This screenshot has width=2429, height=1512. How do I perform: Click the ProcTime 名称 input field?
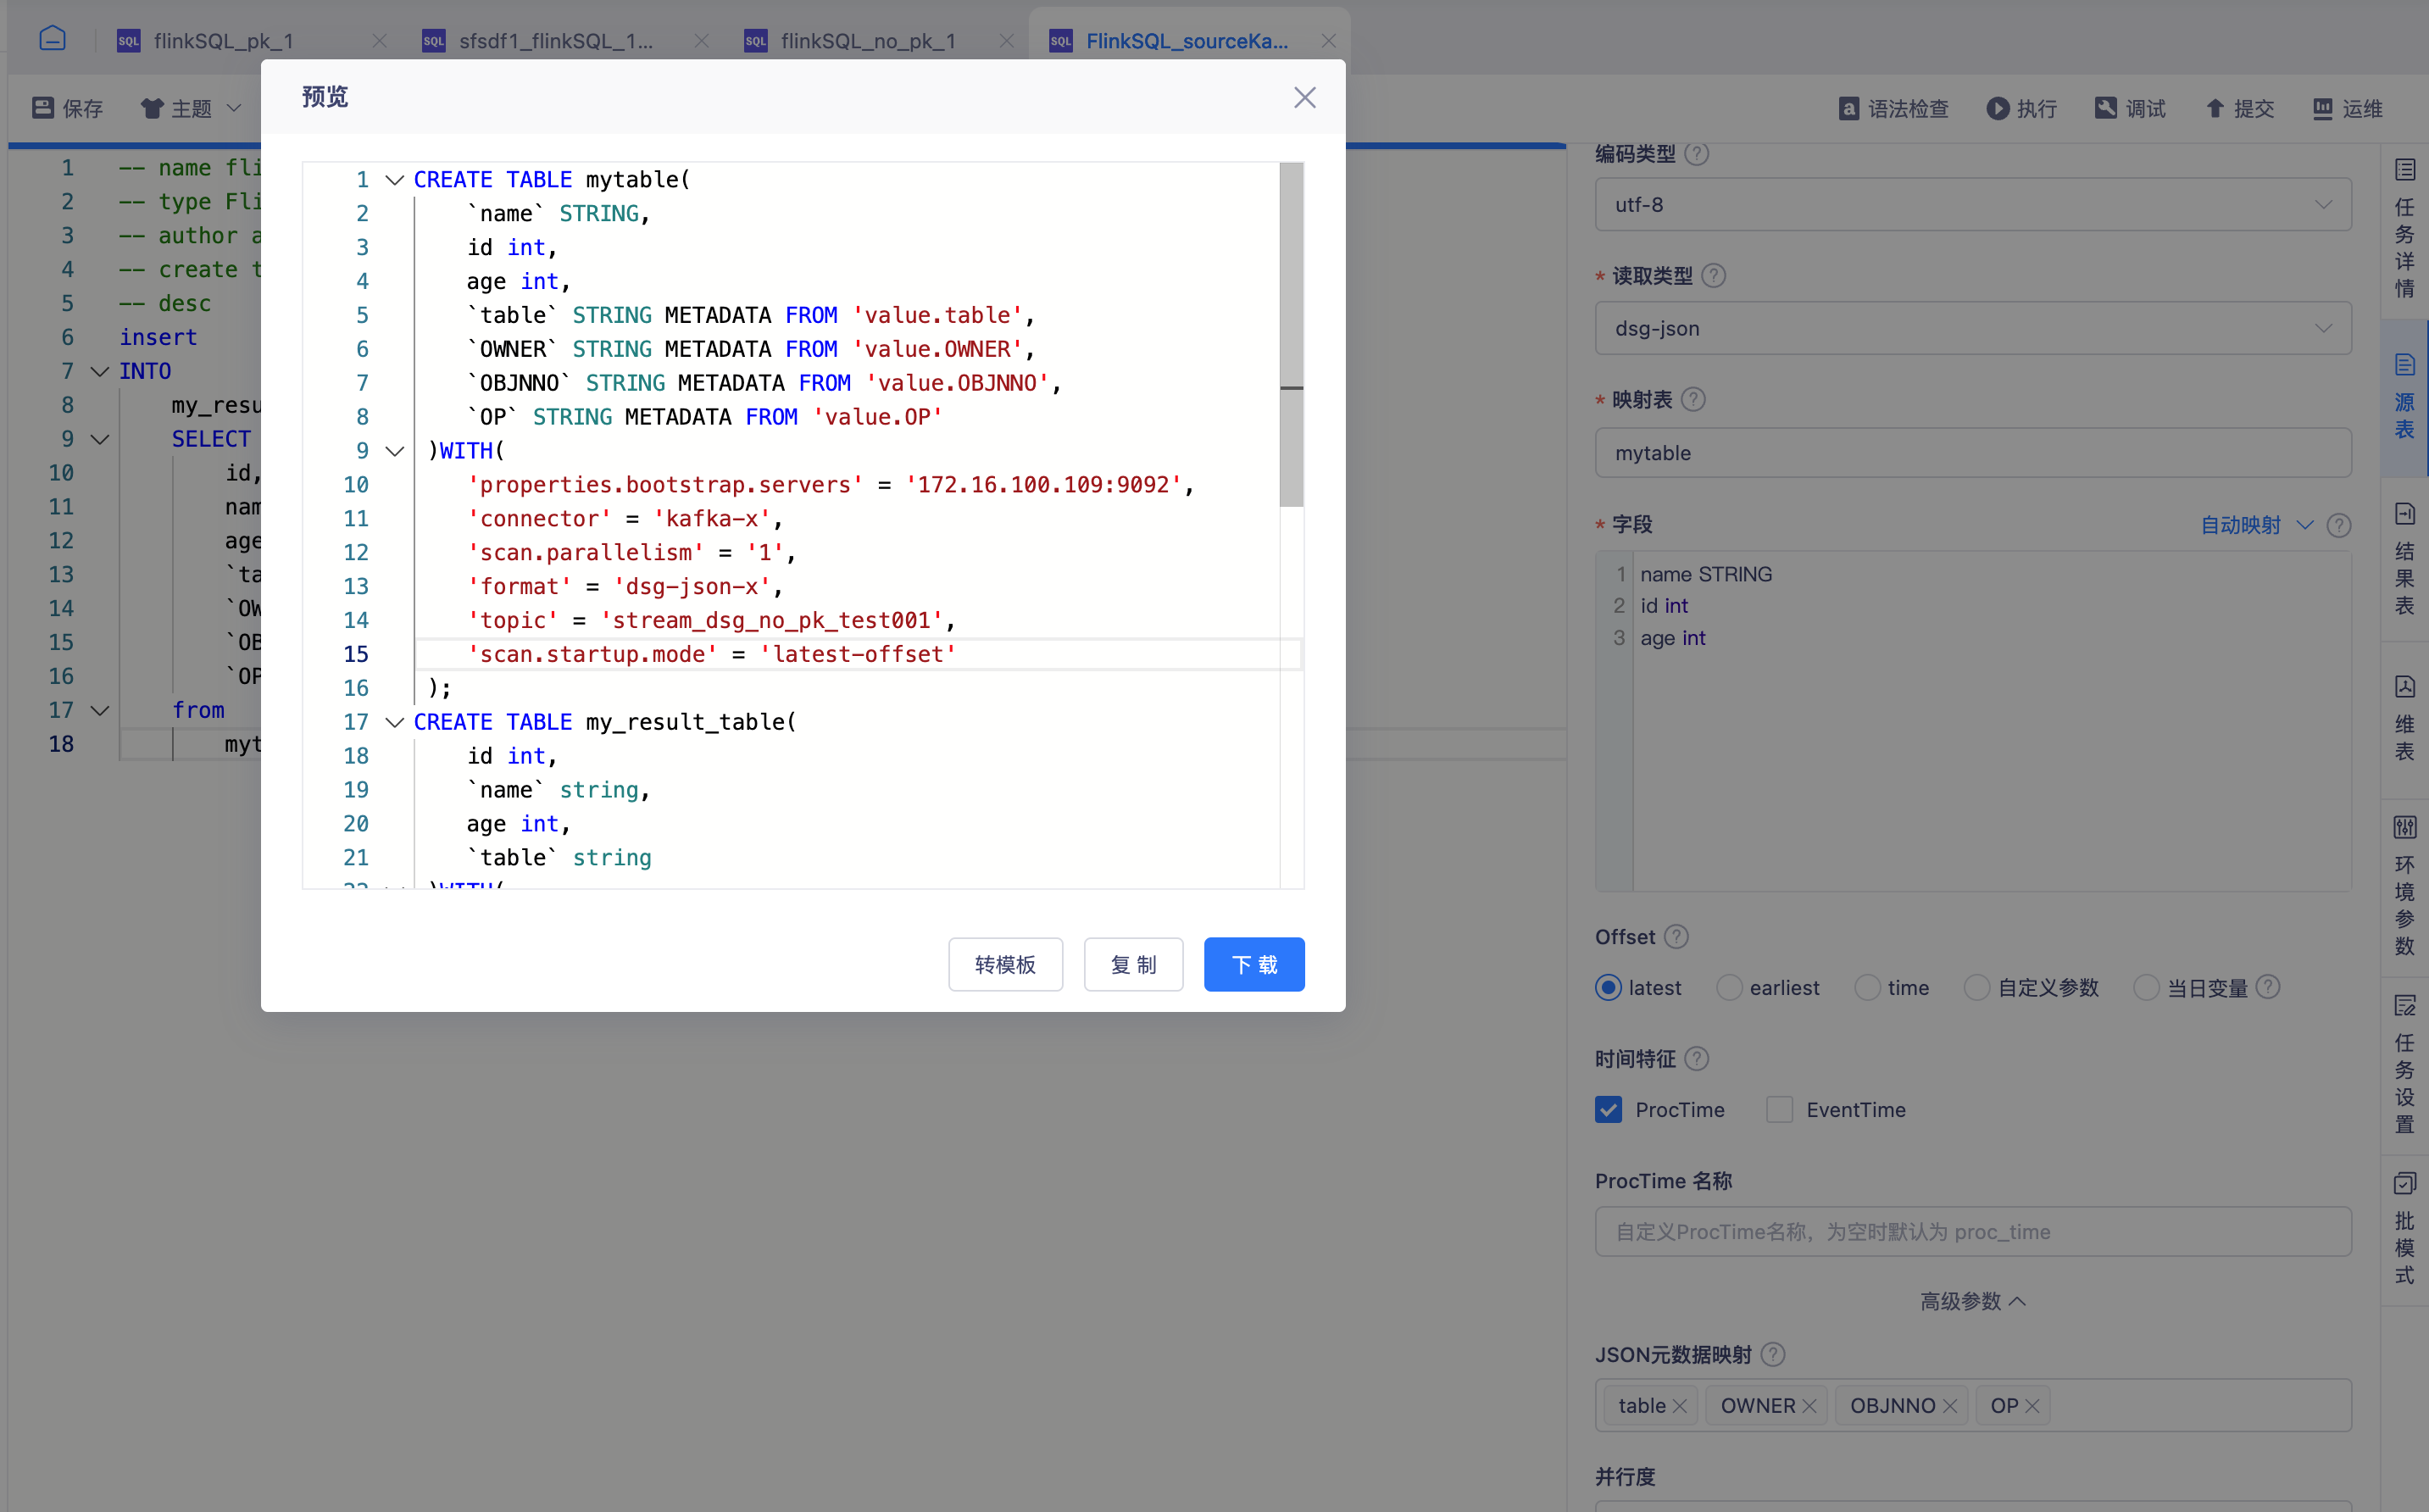point(1972,1231)
